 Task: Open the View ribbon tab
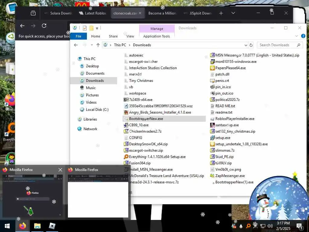pyautogui.click(x=130, y=36)
